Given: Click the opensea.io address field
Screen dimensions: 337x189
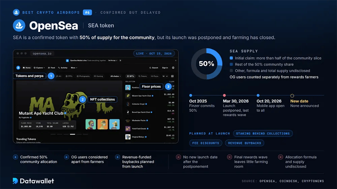Looking at the screenshot, I should (x=42, y=53).
